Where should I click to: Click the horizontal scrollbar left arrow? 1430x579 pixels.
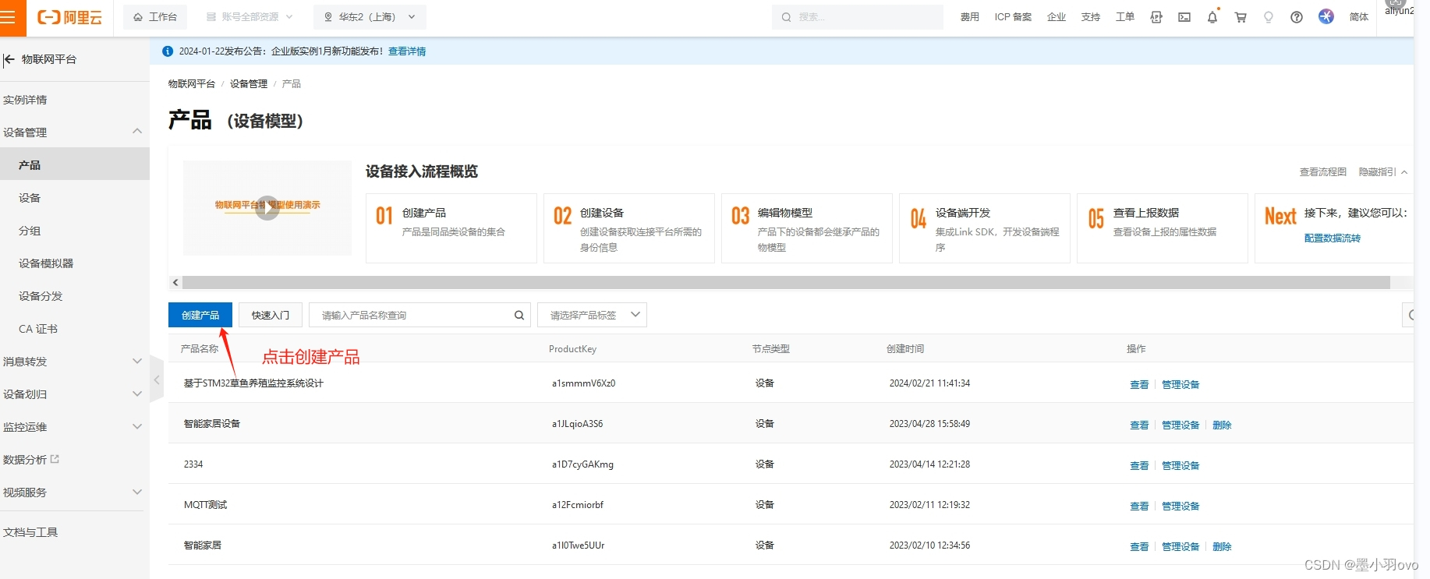(x=175, y=282)
